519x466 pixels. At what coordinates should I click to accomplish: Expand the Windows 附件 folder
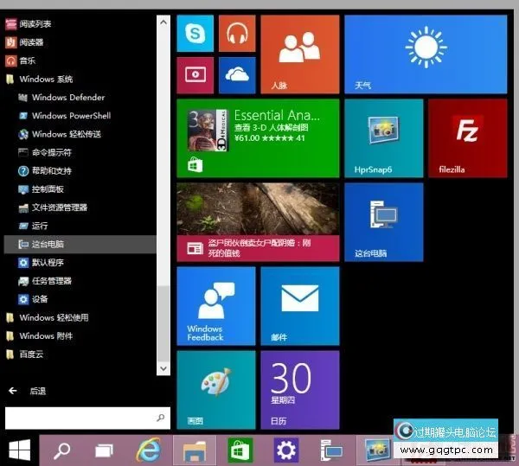tap(80, 336)
